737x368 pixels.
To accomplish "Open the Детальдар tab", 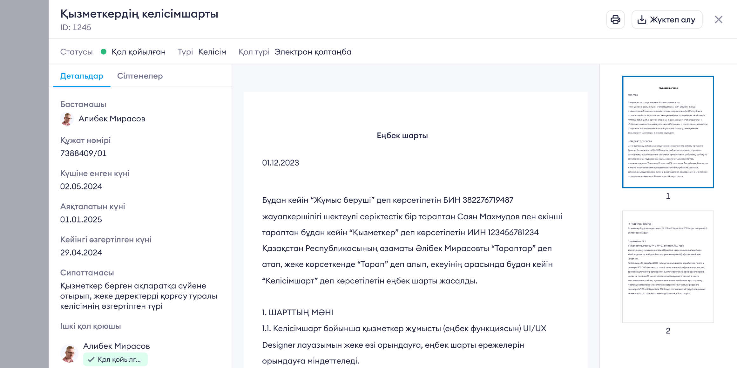I will pyautogui.click(x=82, y=76).
